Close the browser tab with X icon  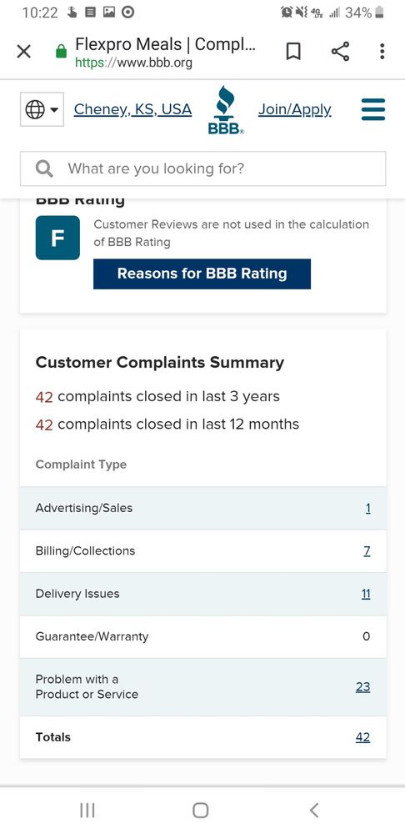24,52
